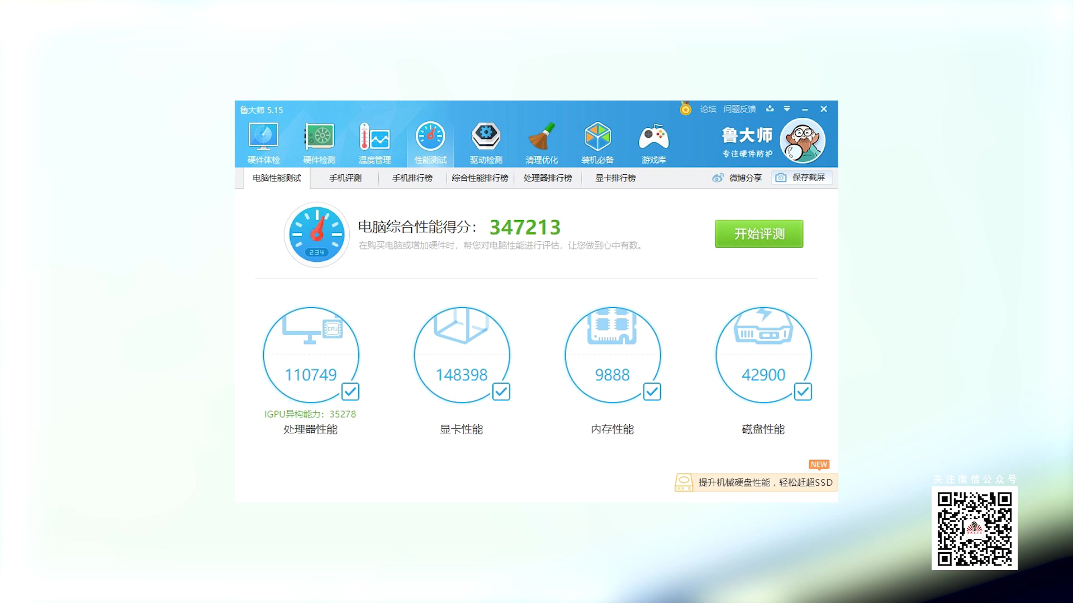Viewport: 1073px width, 603px height.
Task: Click the green 开始评测 button
Action: 759,234
